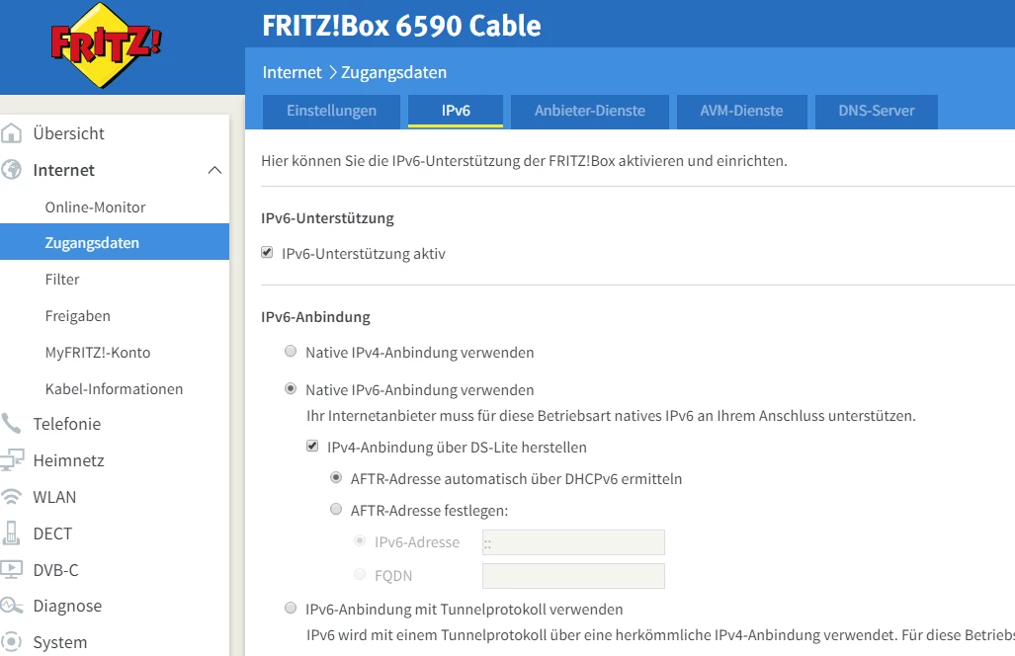This screenshot has width=1015, height=656.
Task: Click the Telefonie phone icon
Action: pos(12,424)
